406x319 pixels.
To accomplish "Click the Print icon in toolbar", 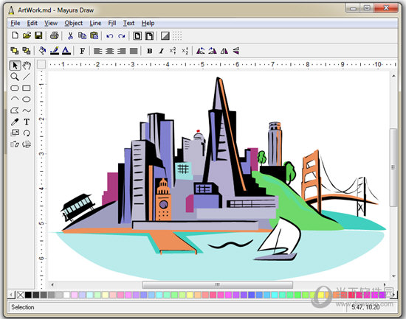I will click(x=54, y=35).
